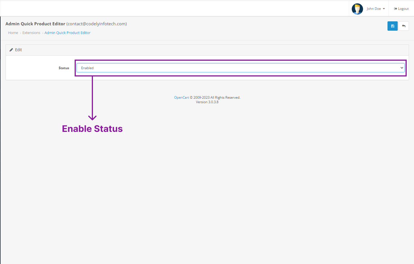Screen dimensions: 414x264
Task: Click the Logout text link
Action: pyautogui.click(x=403, y=9)
